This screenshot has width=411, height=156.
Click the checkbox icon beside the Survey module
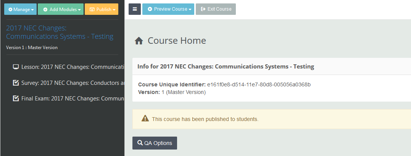click(16, 83)
